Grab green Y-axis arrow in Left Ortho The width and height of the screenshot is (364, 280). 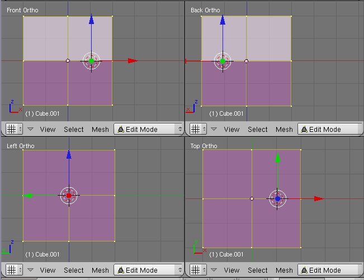28,196
